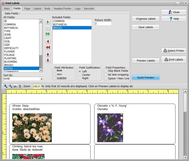
Task: Click Save Labels button
Action: (x=146, y=27)
